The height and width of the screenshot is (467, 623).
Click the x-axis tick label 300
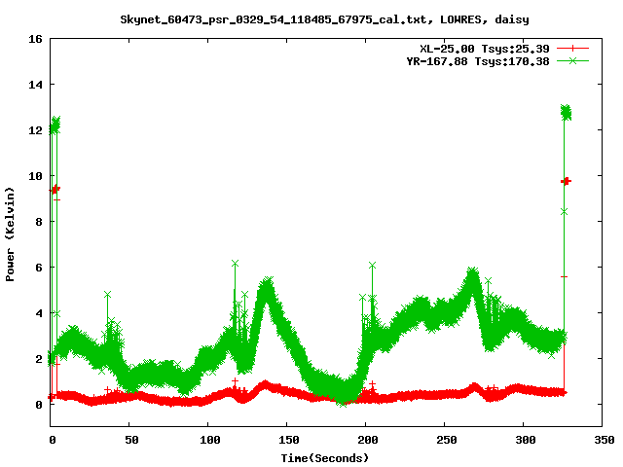pos(526,440)
